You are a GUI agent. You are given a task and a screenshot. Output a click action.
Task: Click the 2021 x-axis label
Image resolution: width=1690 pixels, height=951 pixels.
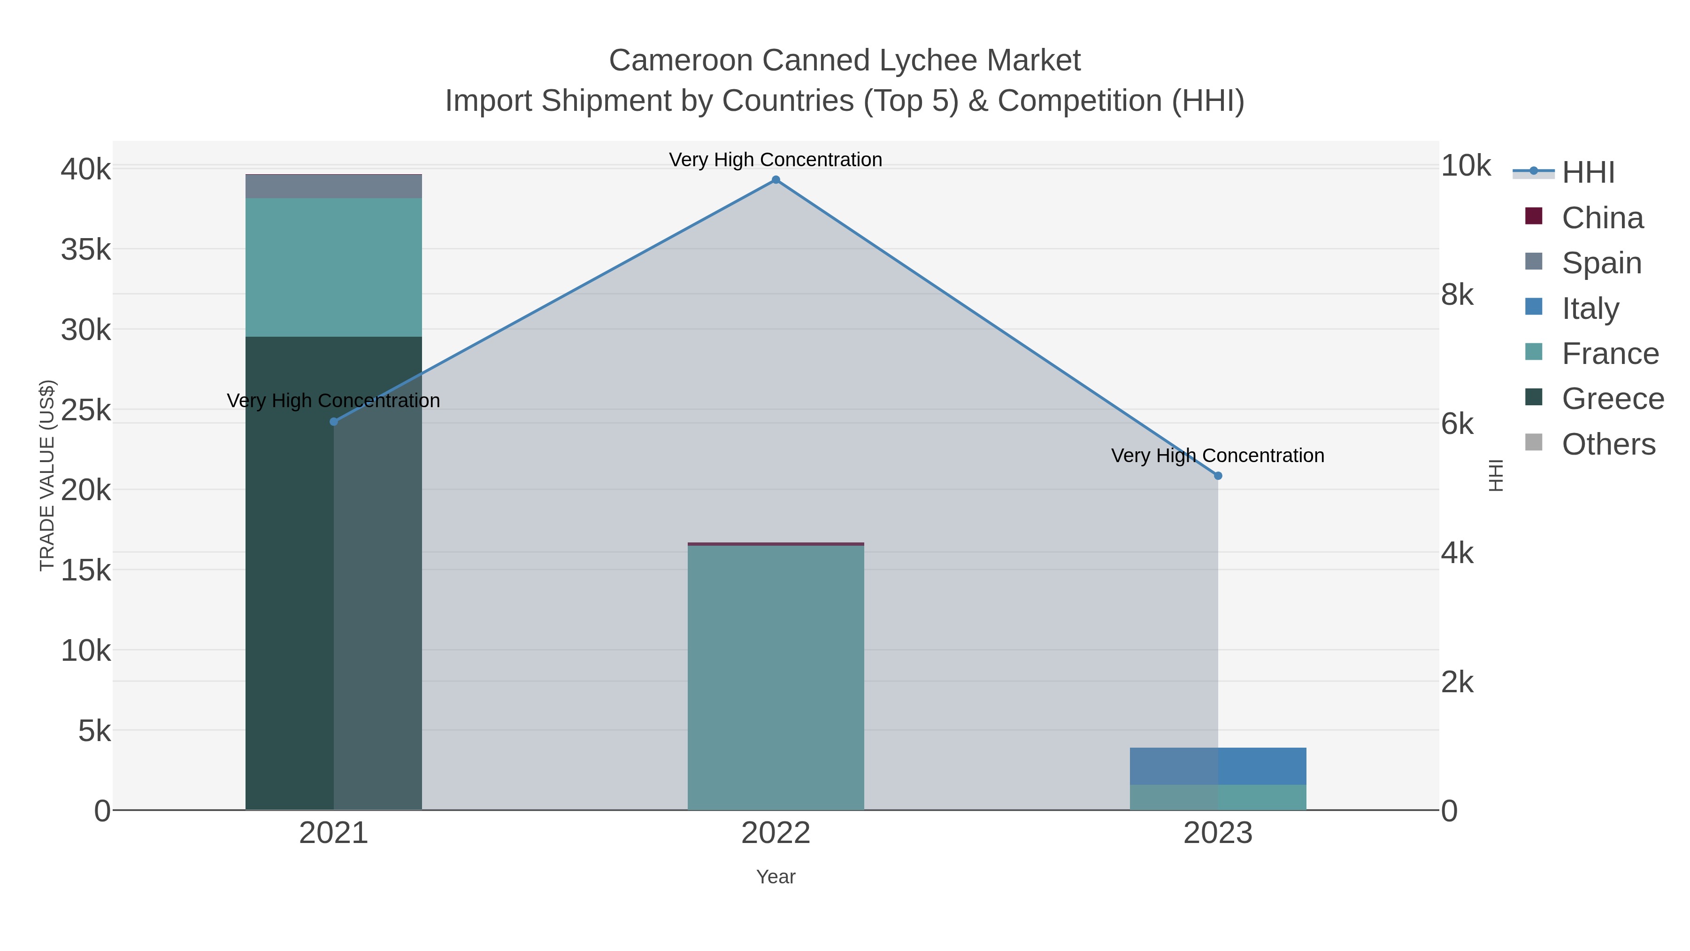pos(333,834)
